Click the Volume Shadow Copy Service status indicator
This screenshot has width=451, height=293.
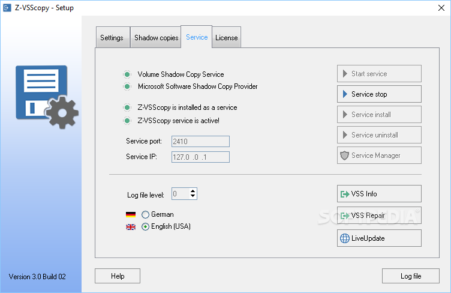127,74
